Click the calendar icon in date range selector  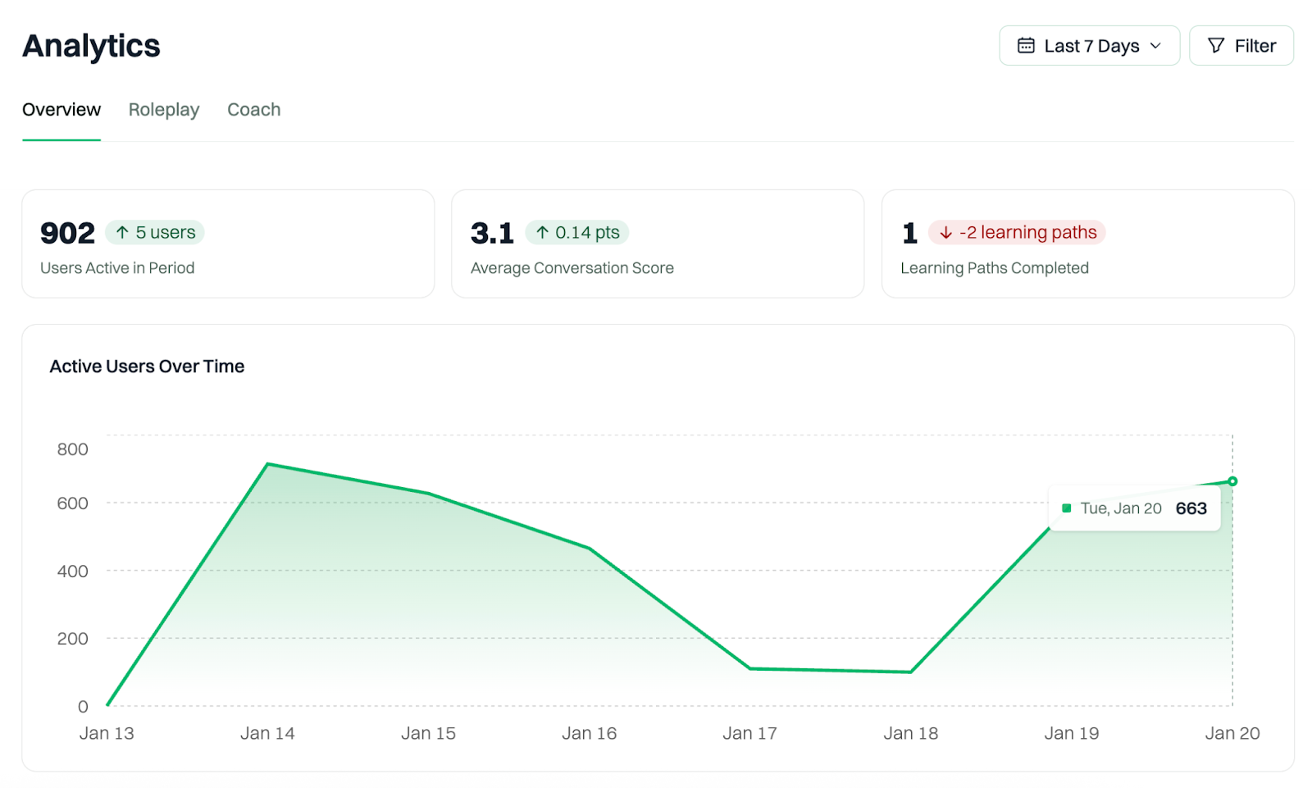coord(1026,46)
